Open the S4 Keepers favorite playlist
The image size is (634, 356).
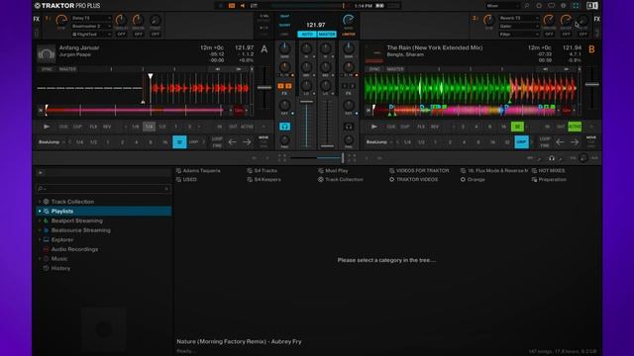264,180
